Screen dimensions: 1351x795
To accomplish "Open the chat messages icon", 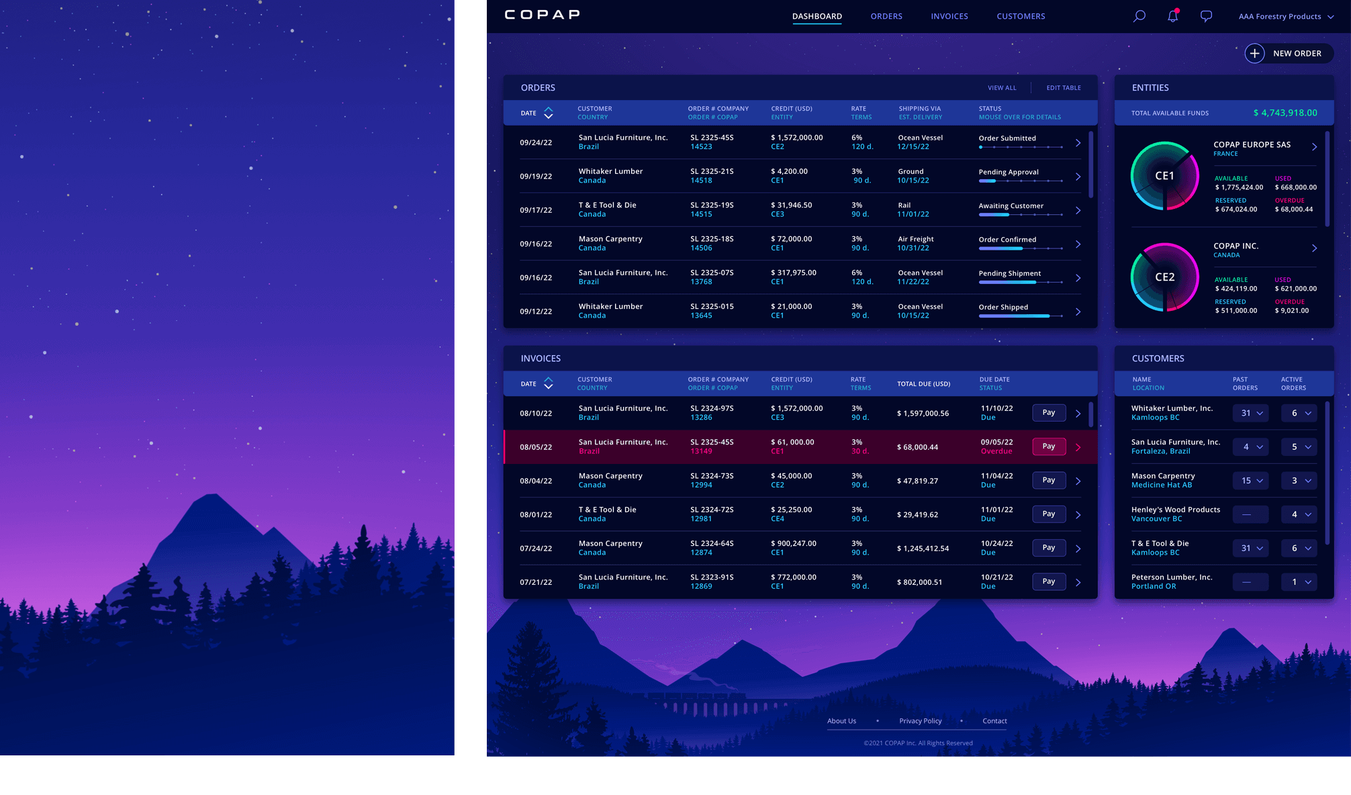I will (x=1206, y=16).
